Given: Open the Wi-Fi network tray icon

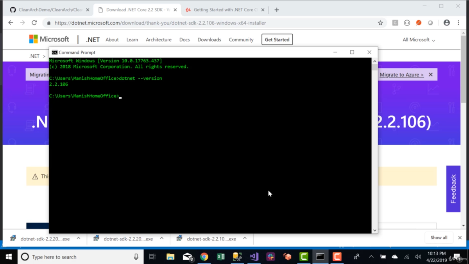Looking at the screenshot, I should click(x=407, y=257).
